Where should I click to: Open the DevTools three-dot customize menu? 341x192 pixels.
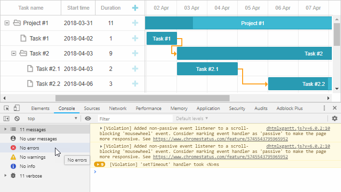tap(324, 108)
